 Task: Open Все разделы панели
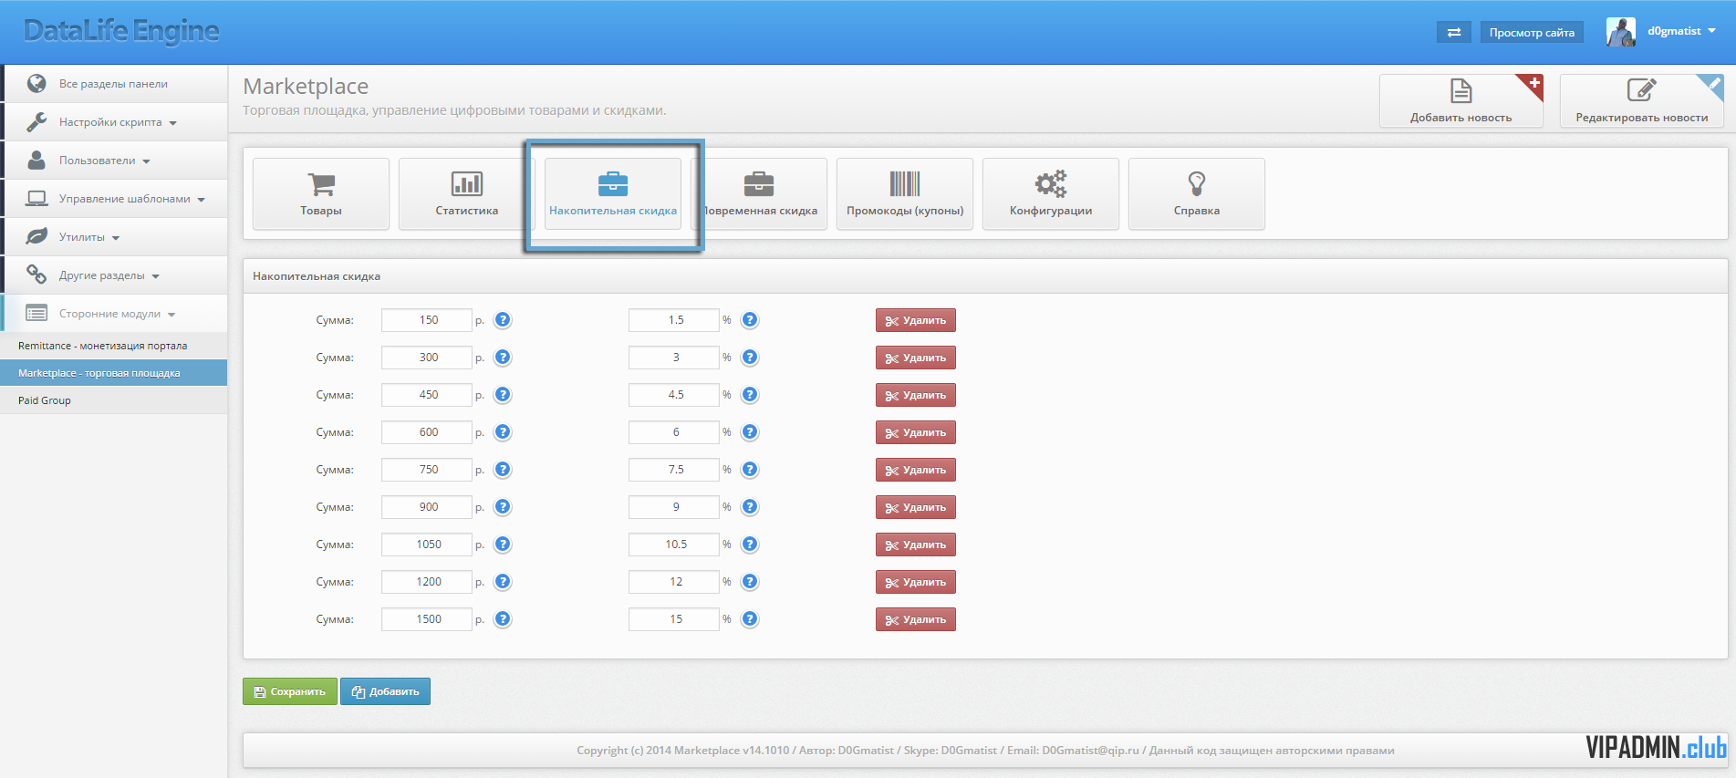pyautogui.click(x=114, y=84)
